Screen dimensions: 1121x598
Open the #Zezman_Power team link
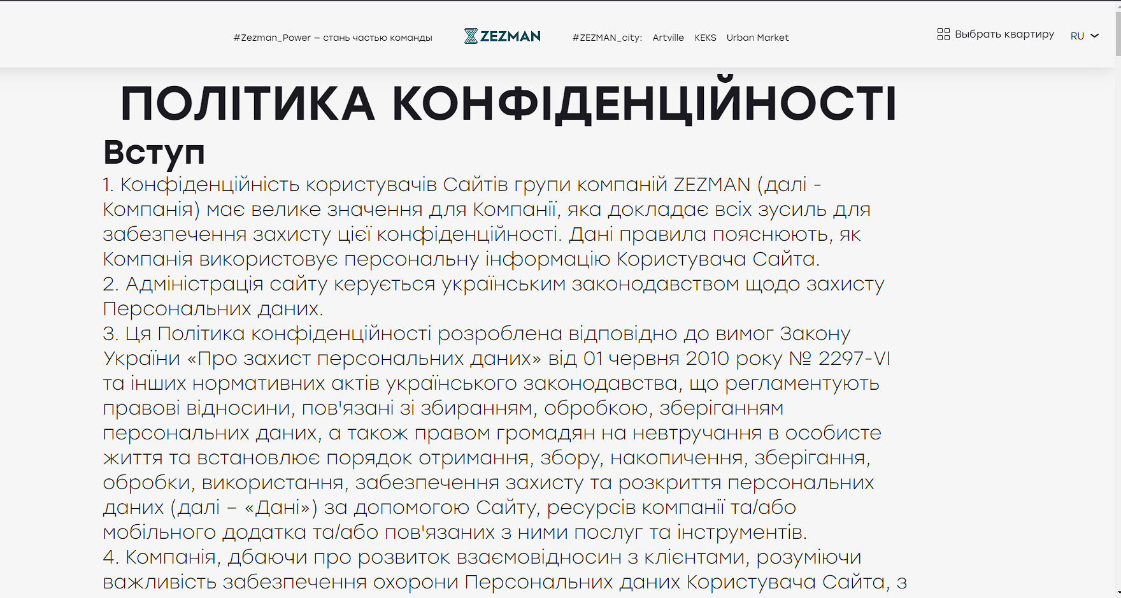pos(332,38)
